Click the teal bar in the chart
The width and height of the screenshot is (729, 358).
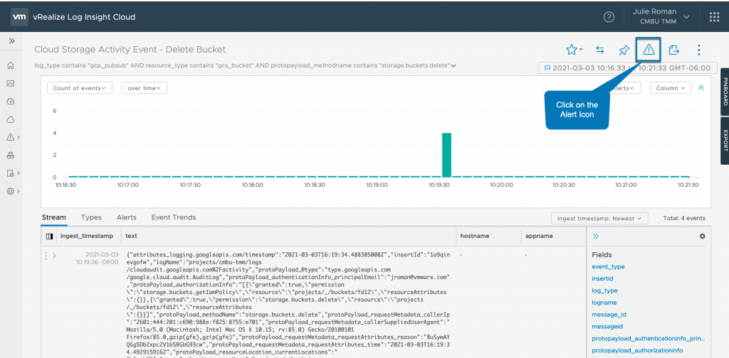[x=446, y=154]
